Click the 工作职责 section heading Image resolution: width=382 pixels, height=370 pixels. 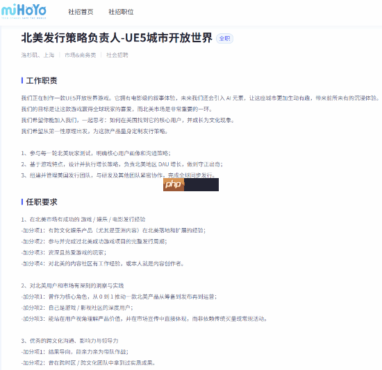(x=42, y=80)
